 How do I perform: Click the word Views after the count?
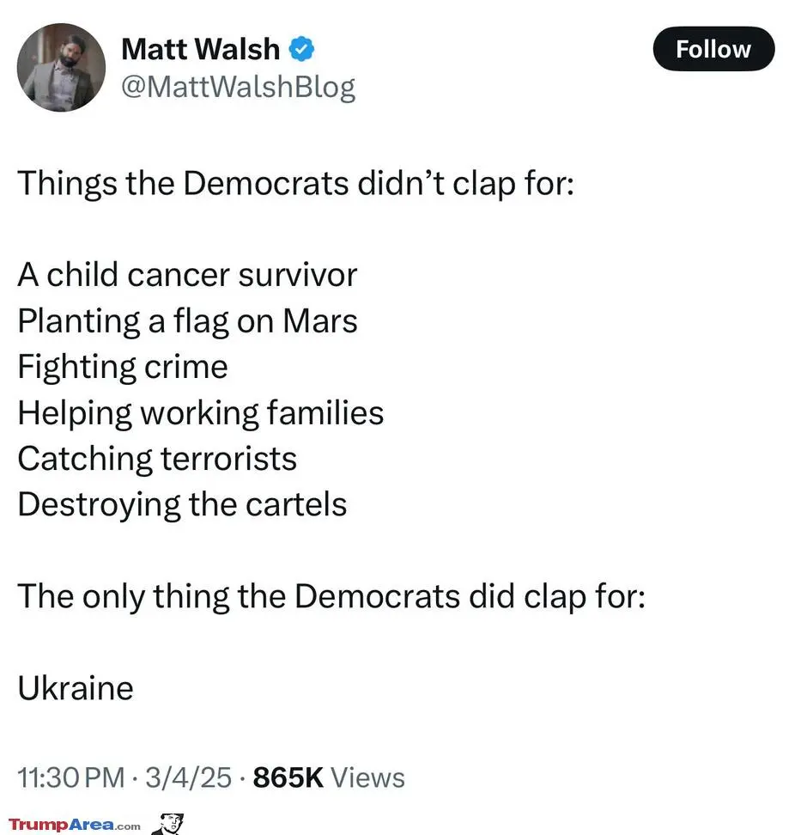pos(367,777)
